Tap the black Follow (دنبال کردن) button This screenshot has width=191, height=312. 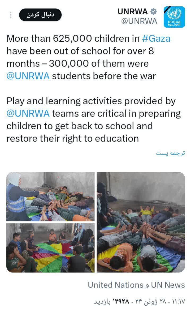[40, 15]
